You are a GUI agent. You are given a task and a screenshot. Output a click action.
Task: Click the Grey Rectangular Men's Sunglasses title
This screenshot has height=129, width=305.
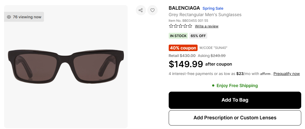pyautogui.click(x=205, y=15)
